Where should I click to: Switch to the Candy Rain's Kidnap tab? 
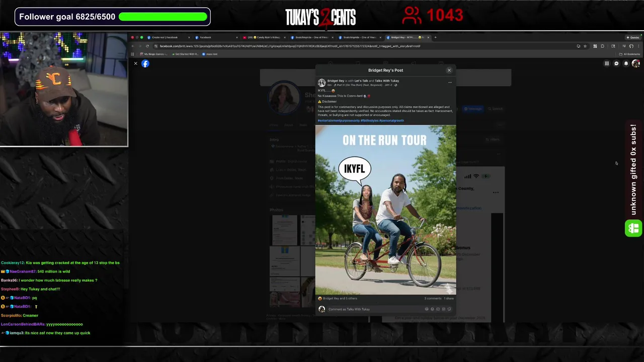tap(264, 37)
